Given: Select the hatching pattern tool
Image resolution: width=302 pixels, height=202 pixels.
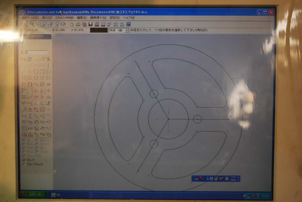Looking at the screenshot, I should (x=24, y=97).
